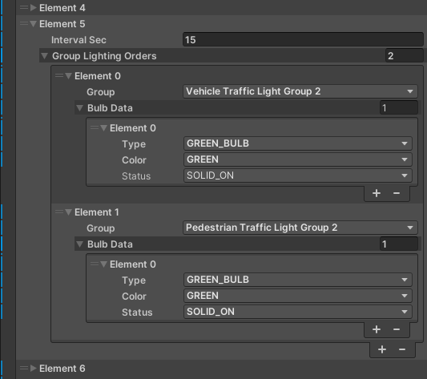
Task: Open the Type dropdown for vehicle bulb
Action: (298, 143)
